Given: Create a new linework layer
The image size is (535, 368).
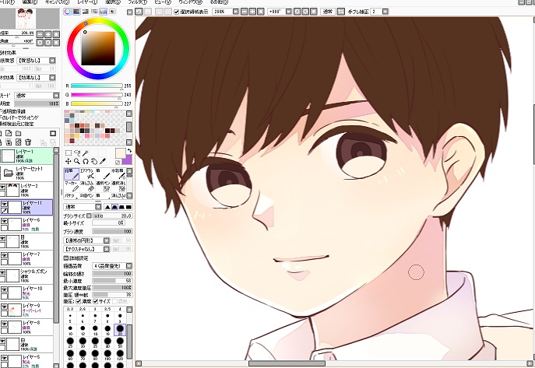Looking at the screenshot, I should click(x=9, y=133).
